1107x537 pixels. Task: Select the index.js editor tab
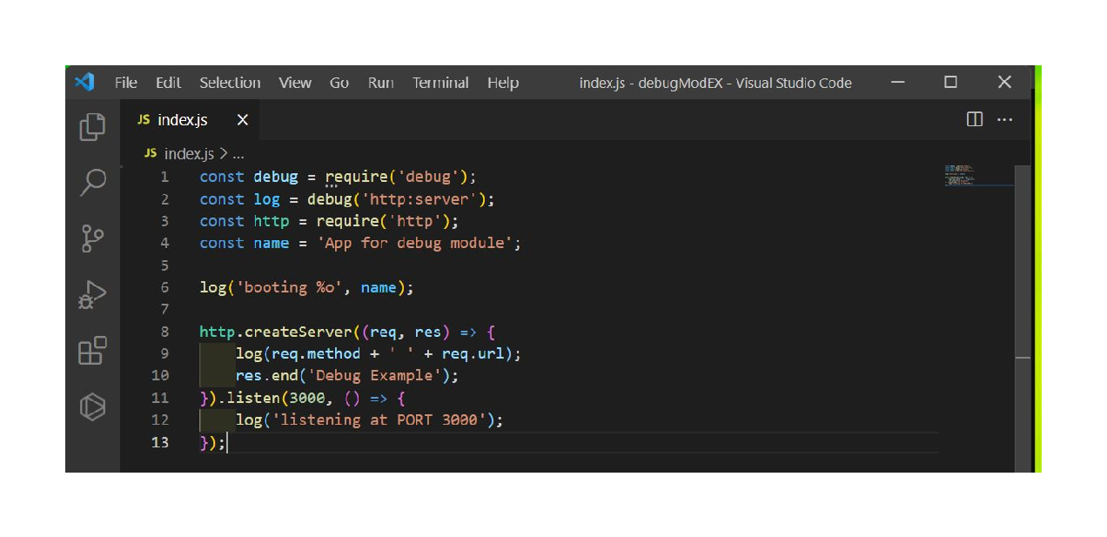190,120
